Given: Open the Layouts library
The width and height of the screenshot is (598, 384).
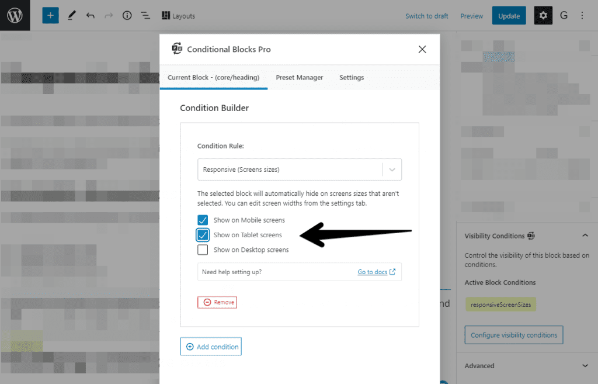Looking at the screenshot, I should 178,16.
